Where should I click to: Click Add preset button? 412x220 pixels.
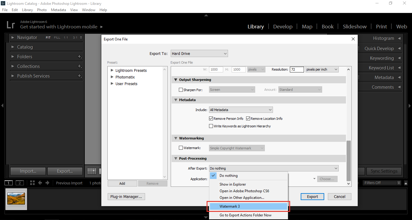(x=122, y=183)
